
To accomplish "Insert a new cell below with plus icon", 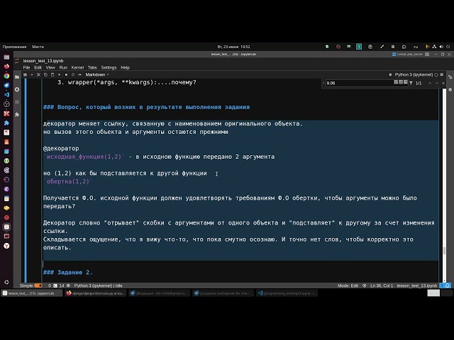I will point(32,74).
